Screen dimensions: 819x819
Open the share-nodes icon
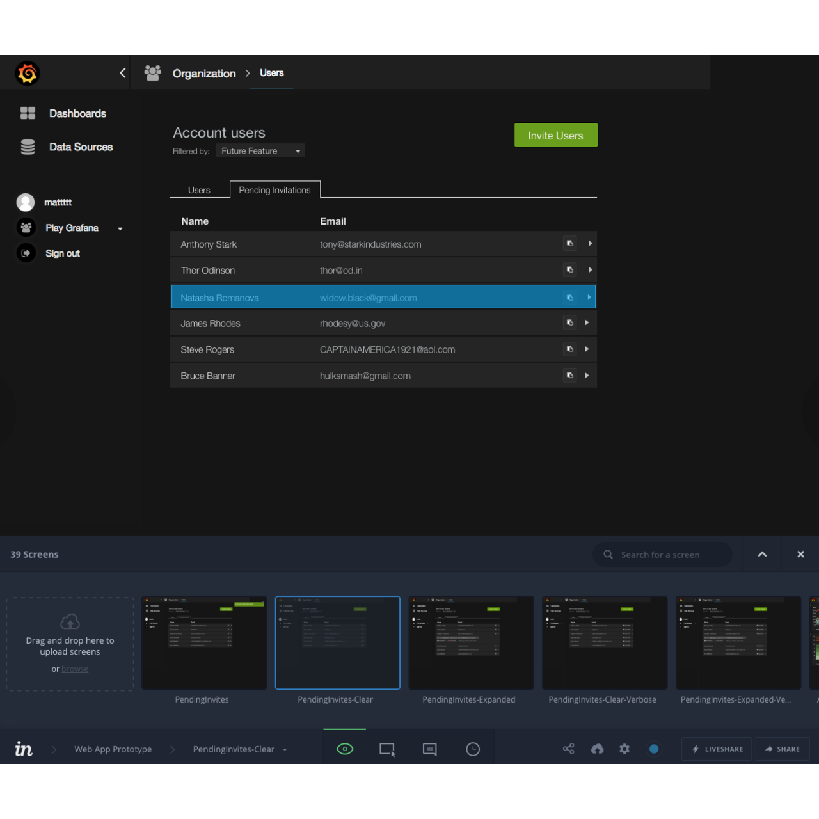click(568, 749)
